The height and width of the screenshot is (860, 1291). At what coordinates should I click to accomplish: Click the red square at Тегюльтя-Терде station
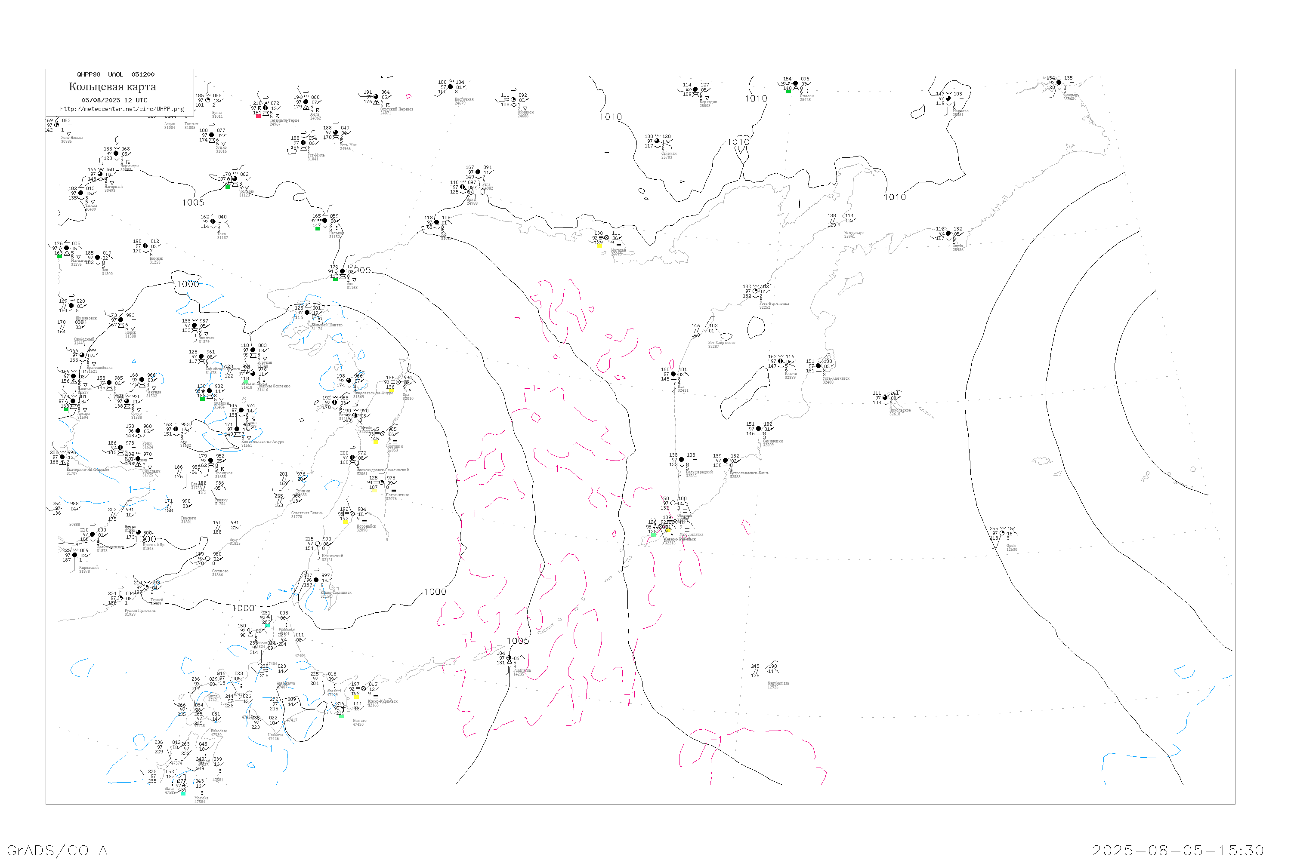259,116
